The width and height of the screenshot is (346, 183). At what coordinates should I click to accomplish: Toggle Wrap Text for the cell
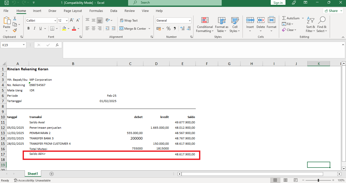(128, 21)
